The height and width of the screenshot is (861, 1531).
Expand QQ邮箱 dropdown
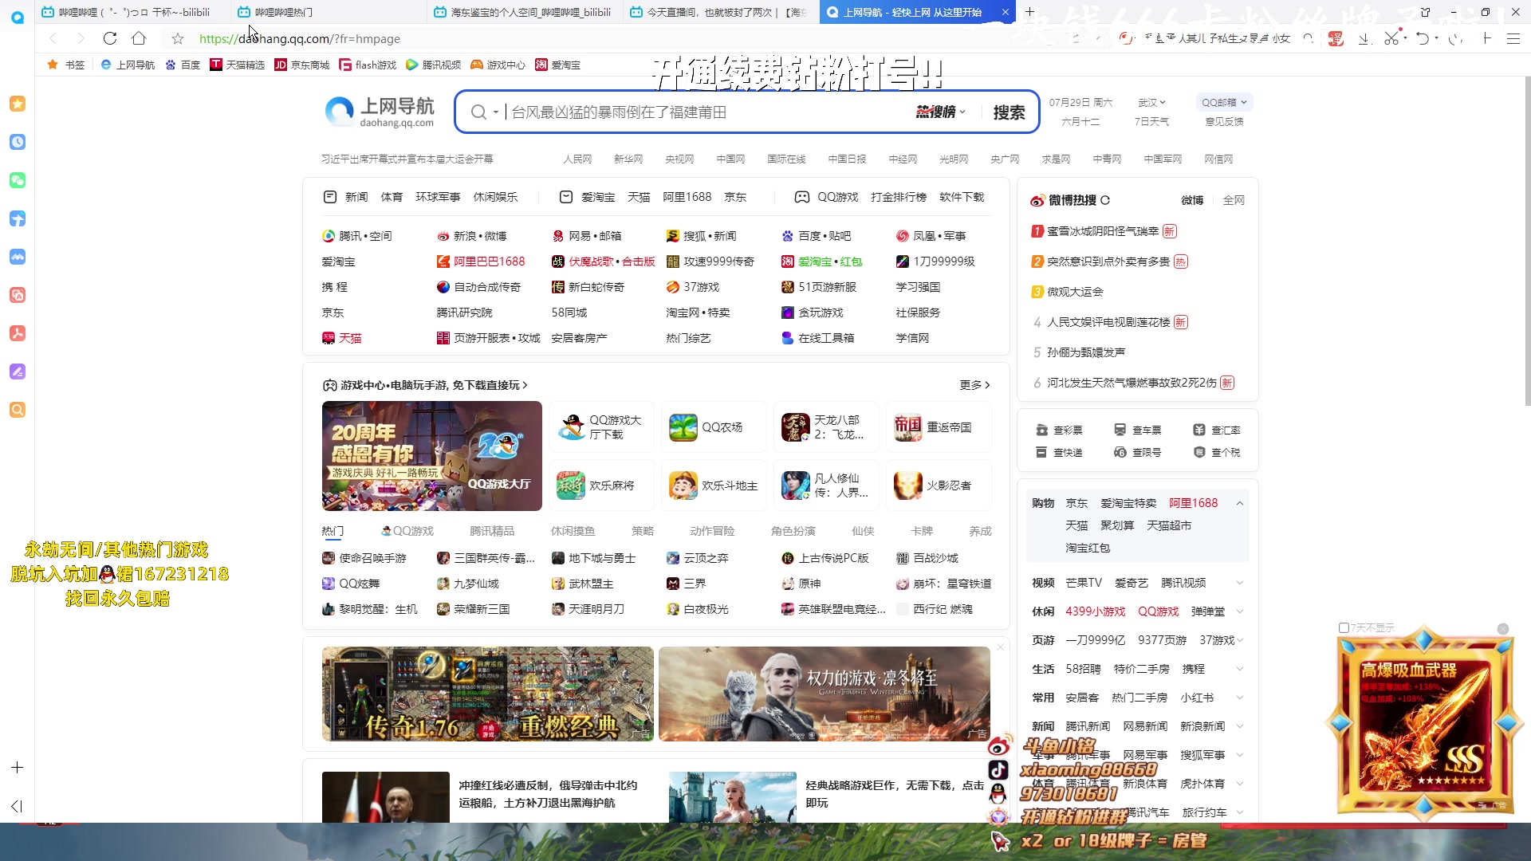point(1224,102)
